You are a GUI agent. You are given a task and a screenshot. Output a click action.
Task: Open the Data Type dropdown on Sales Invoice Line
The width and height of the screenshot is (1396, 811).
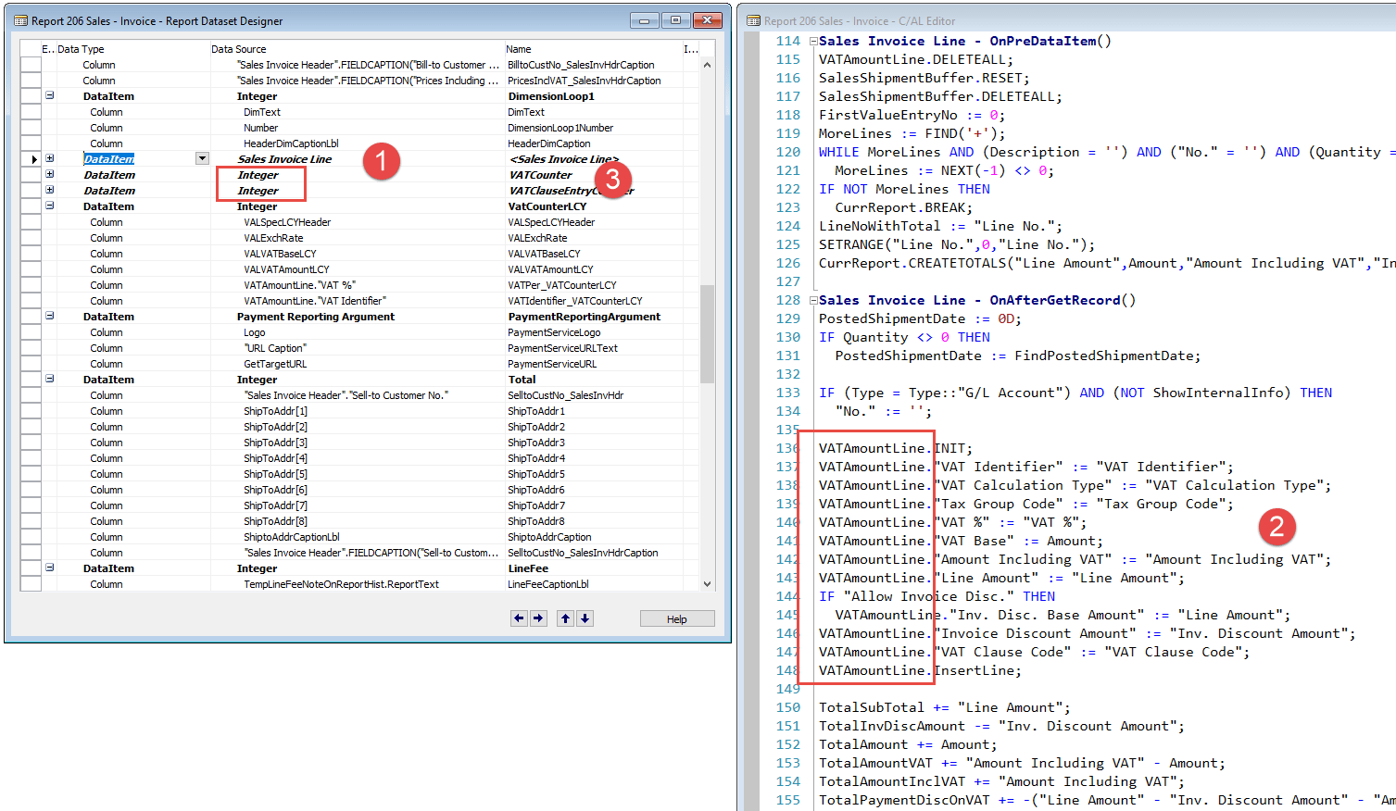202,158
